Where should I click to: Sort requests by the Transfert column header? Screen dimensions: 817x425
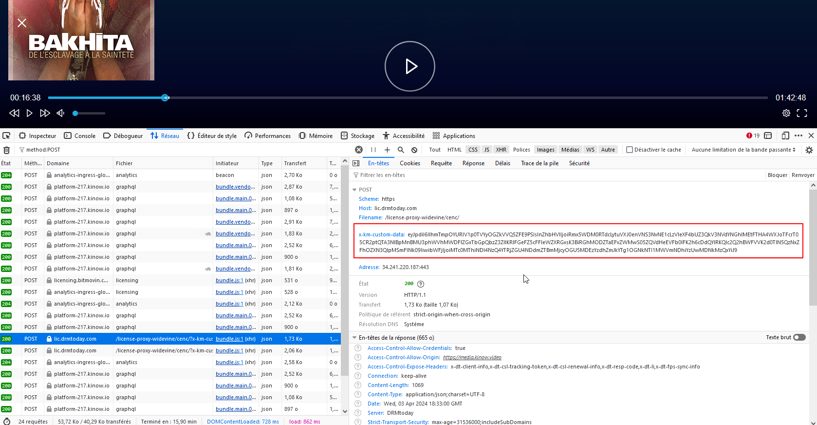(x=304, y=163)
